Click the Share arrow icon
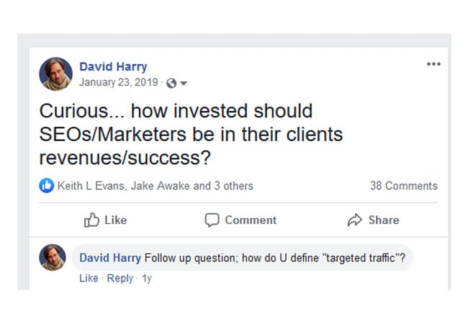 pyautogui.click(x=354, y=220)
